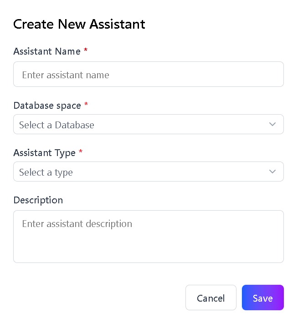This screenshot has width=298, height=323.
Task: Click the 'Enter assistant description' placeholder text
Action: coord(77,224)
